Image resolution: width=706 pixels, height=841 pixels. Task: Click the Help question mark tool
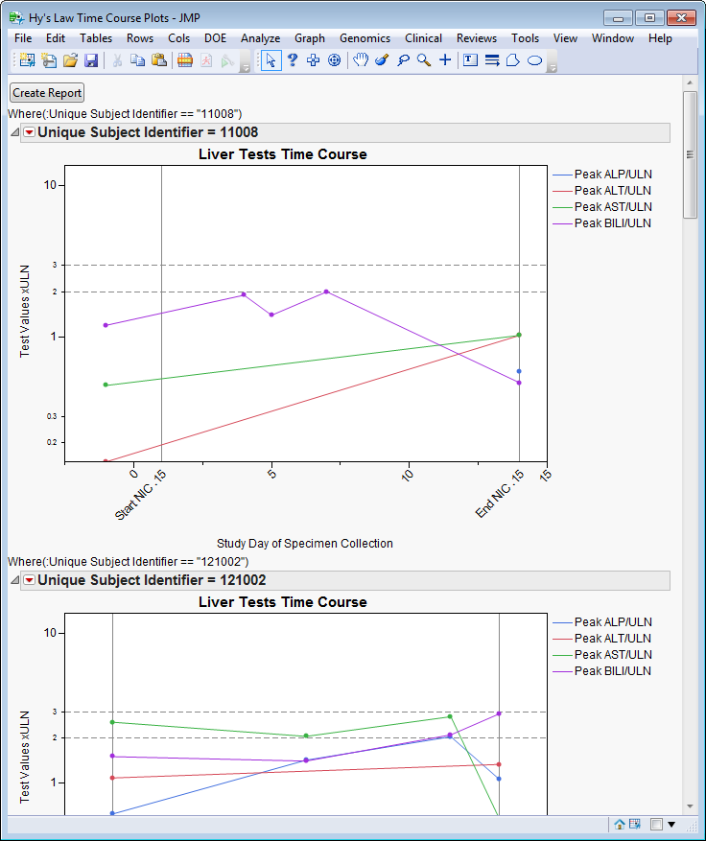click(292, 60)
